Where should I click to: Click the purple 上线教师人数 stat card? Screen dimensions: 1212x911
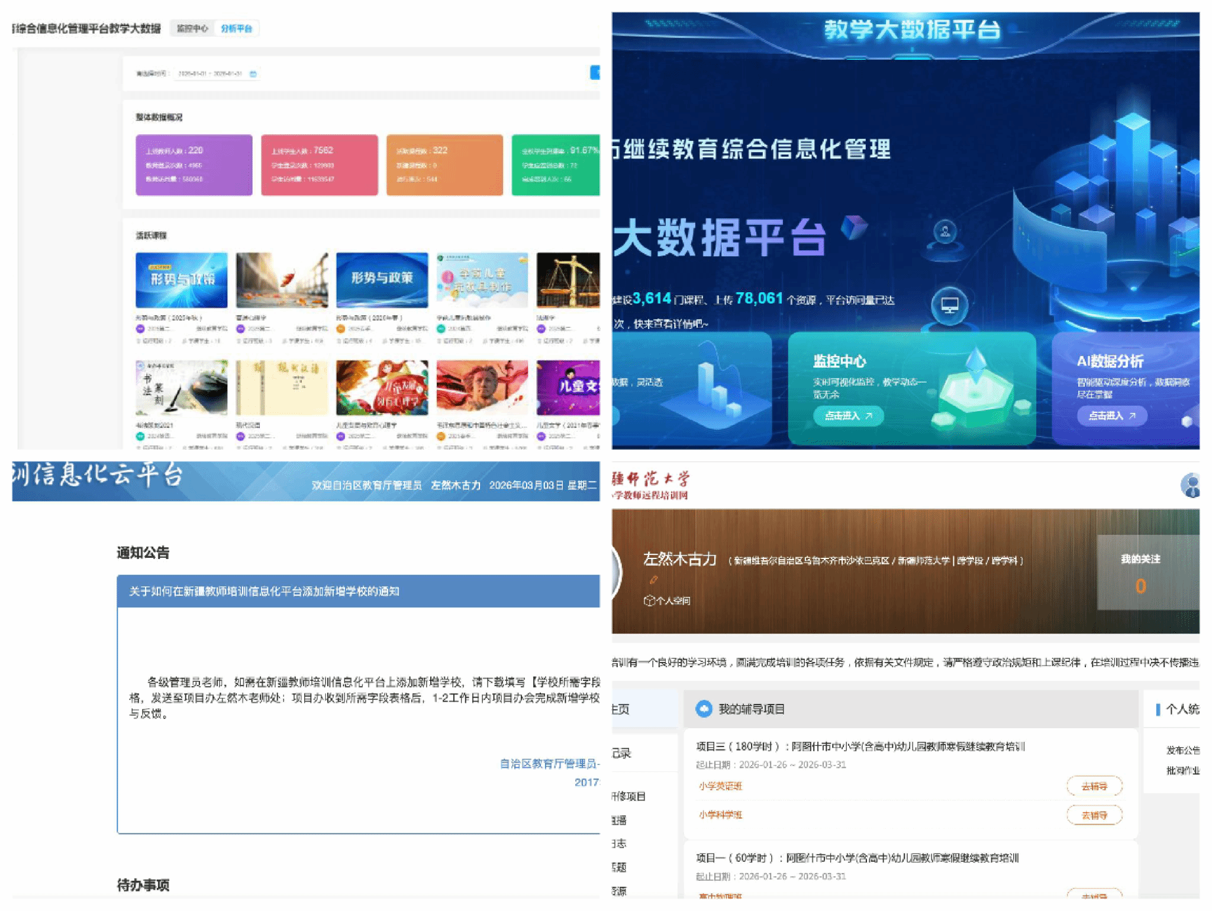pyautogui.click(x=194, y=164)
